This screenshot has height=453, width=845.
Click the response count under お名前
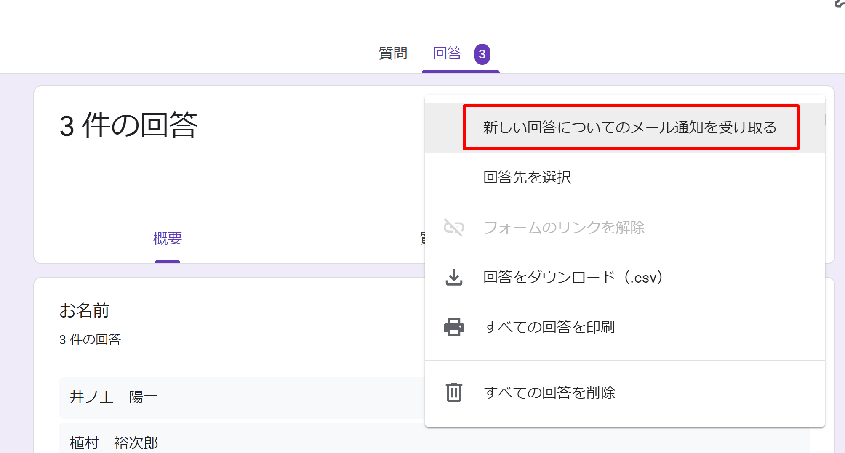click(90, 339)
